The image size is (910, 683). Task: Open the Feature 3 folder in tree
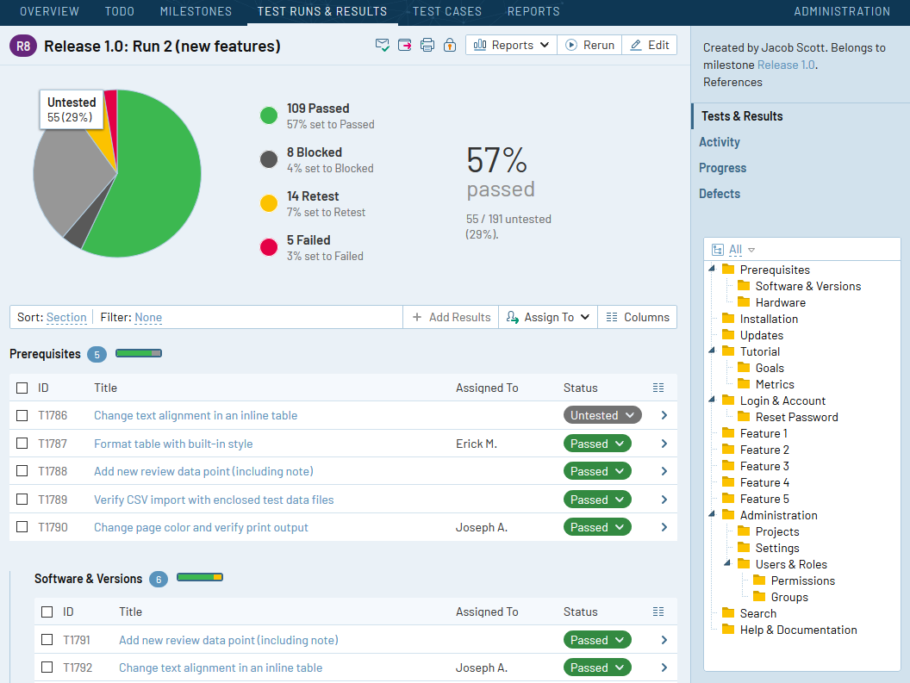pyautogui.click(x=764, y=466)
